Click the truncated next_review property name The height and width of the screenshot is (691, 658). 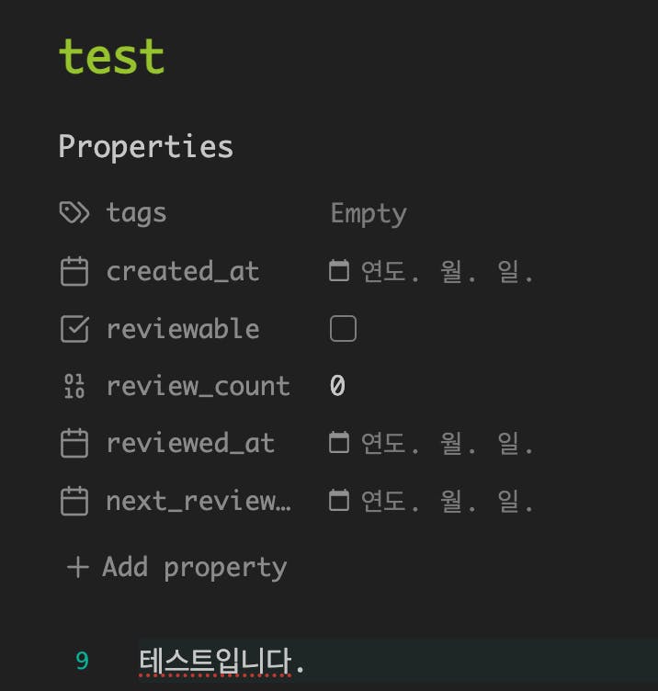click(x=198, y=502)
